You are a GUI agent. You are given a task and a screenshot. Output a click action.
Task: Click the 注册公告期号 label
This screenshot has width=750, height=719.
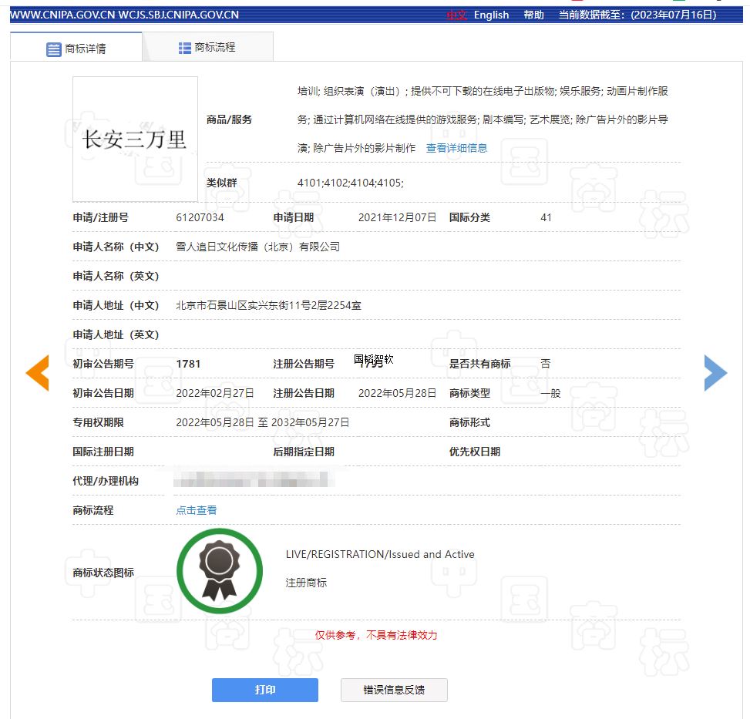(303, 364)
